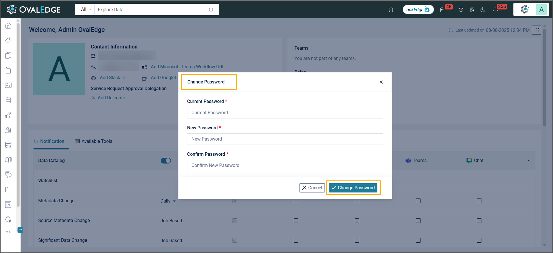The height and width of the screenshot is (253, 553).
Task: Check Teams box for Source Metadata Change
Action: coord(418,221)
